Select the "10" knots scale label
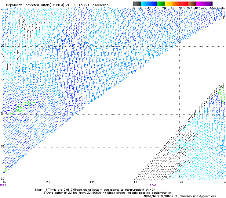226x198 pixels. point(149,8)
